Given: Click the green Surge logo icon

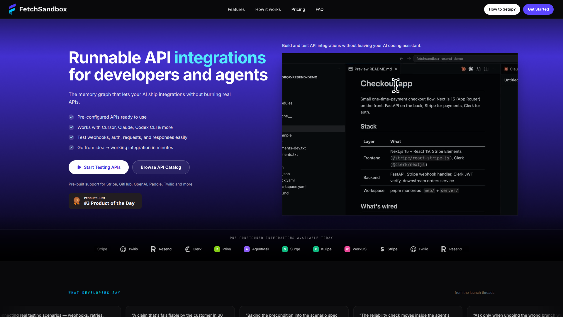Looking at the screenshot, I should 285,249.
